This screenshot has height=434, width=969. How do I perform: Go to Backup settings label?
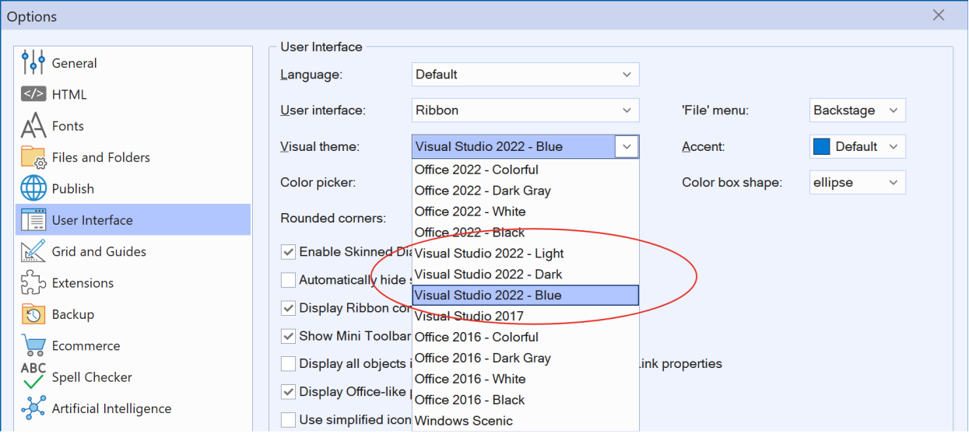tap(73, 315)
